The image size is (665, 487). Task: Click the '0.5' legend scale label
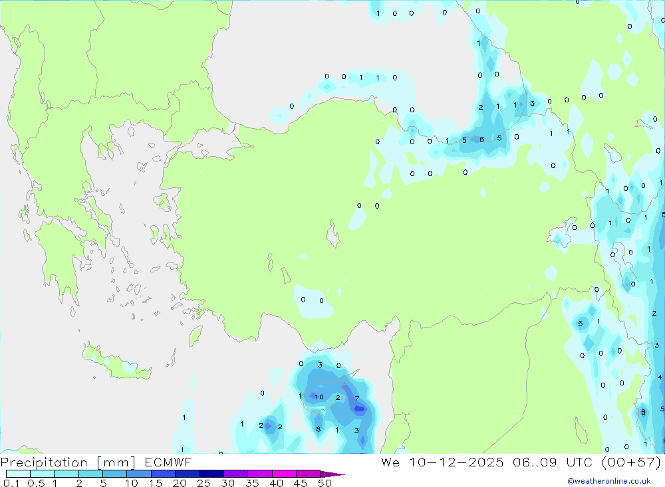[x=36, y=483]
